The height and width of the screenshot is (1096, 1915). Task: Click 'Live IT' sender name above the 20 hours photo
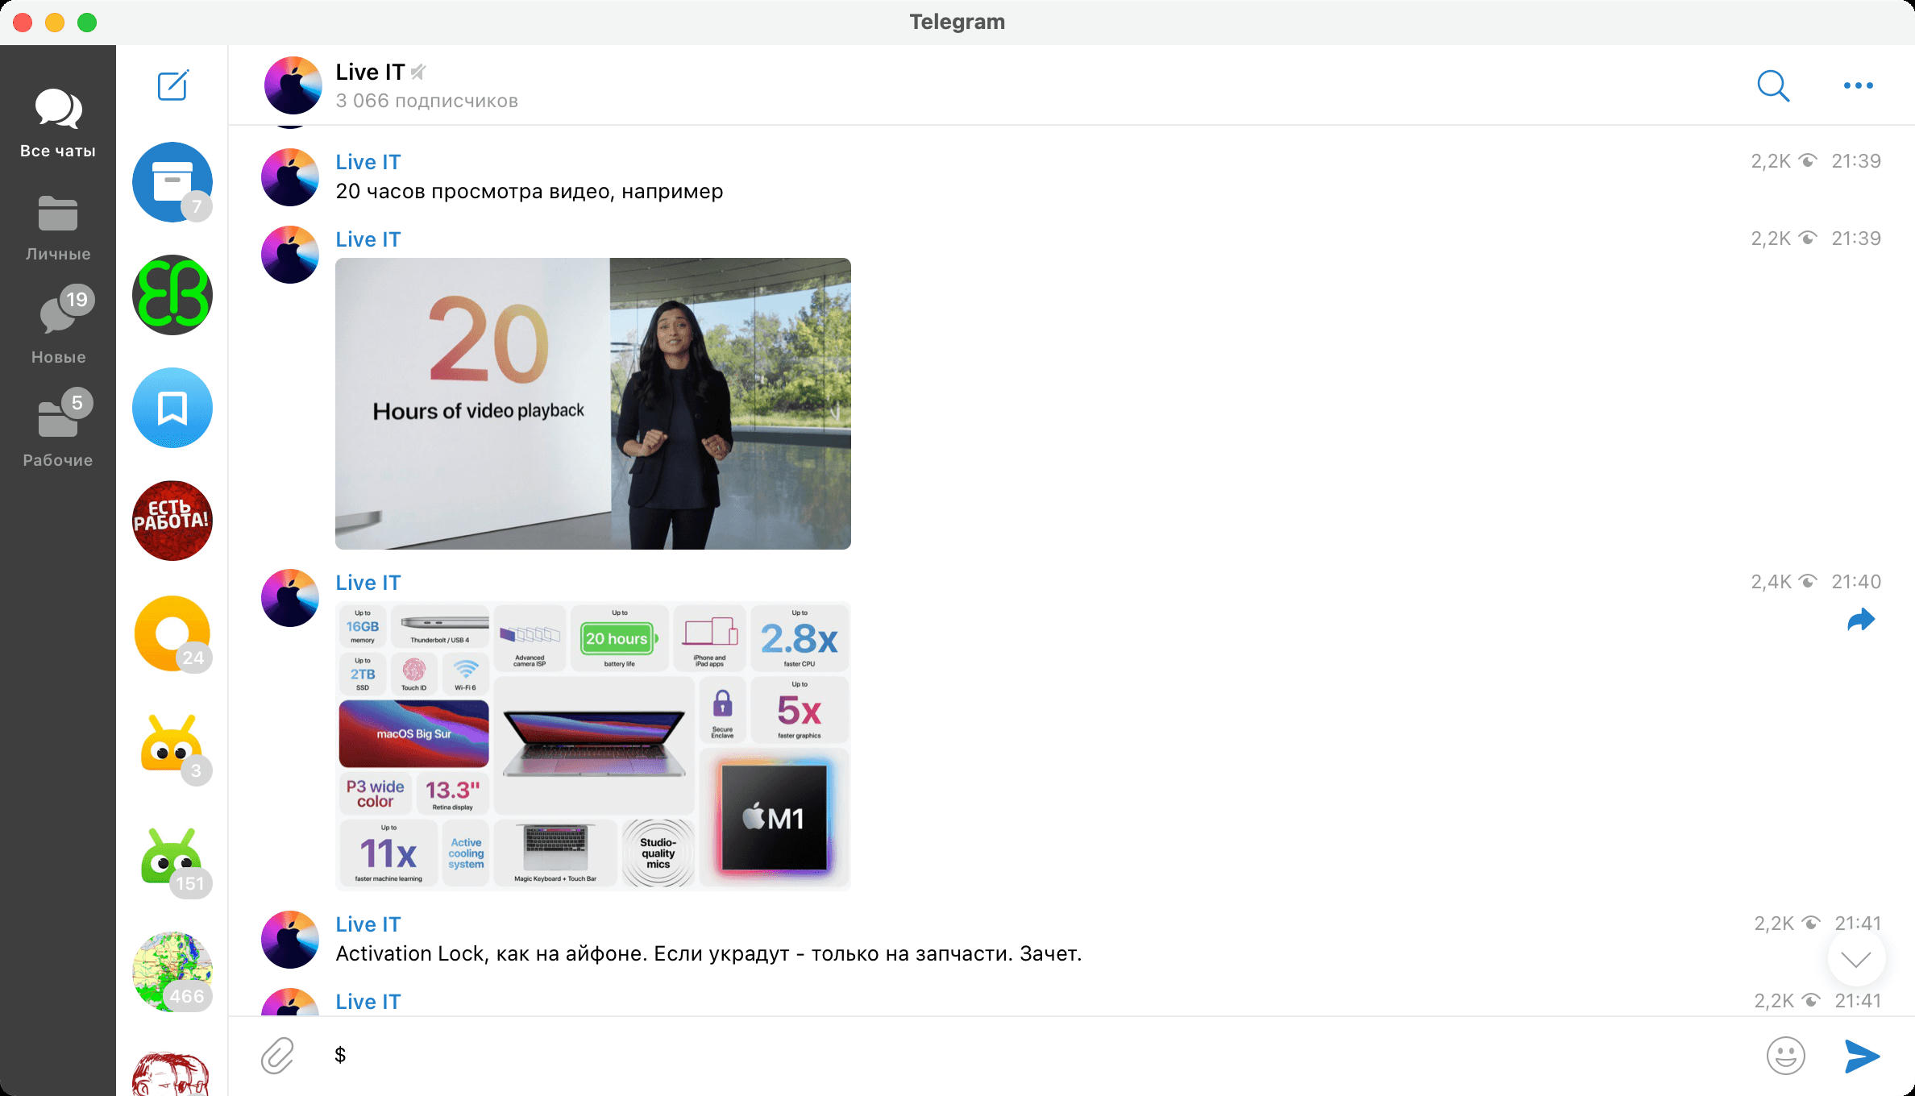pyautogui.click(x=368, y=239)
